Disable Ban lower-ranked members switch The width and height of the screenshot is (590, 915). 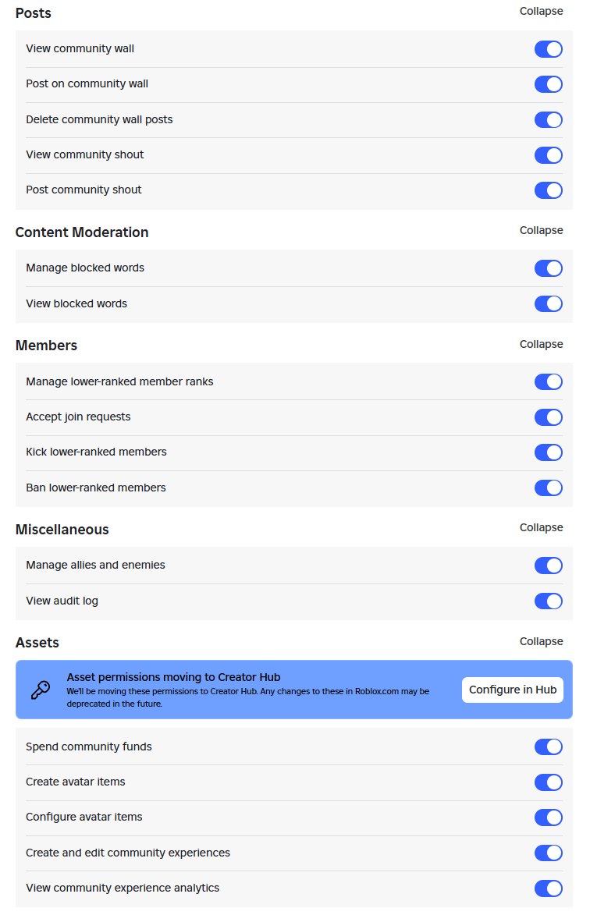[x=548, y=488]
